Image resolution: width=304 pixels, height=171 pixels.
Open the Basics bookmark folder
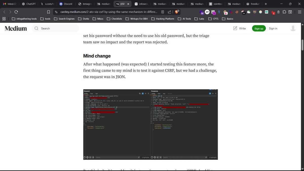228,19
